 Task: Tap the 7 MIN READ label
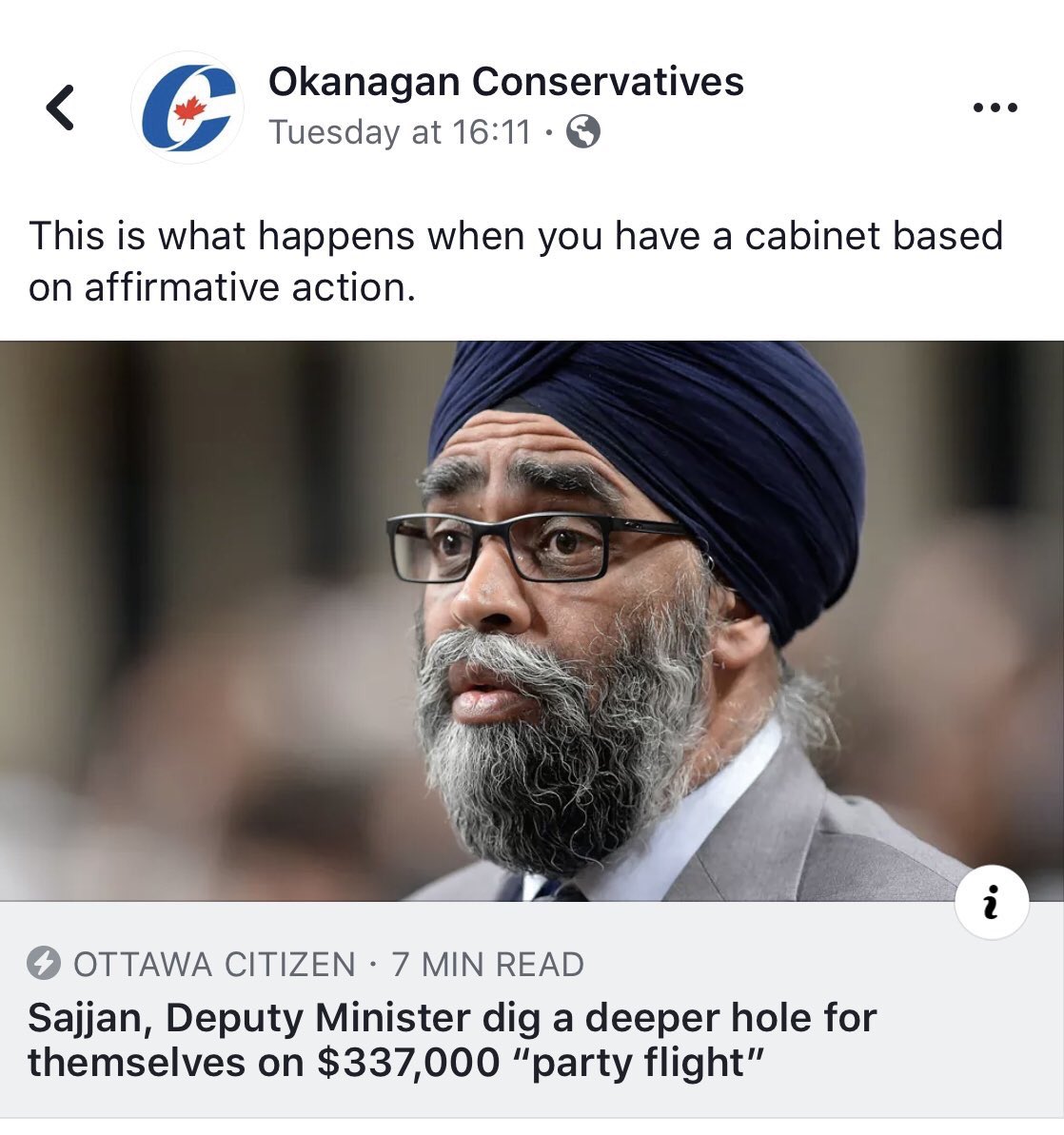point(487,964)
